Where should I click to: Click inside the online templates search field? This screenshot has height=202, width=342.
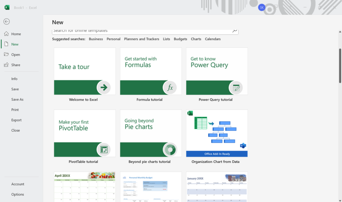coord(134,30)
